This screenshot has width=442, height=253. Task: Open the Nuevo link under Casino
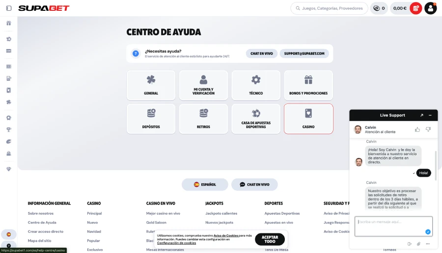pyautogui.click(x=92, y=222)
